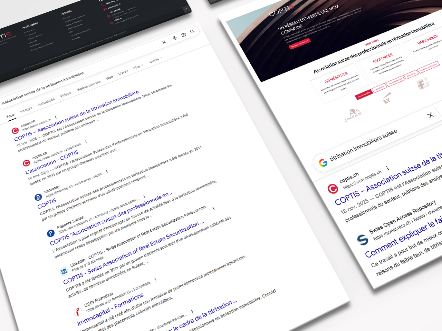Open three-dot menu beside first coptis.ch result
Viewport: 442px width, 331px height.
pos(56,117)
